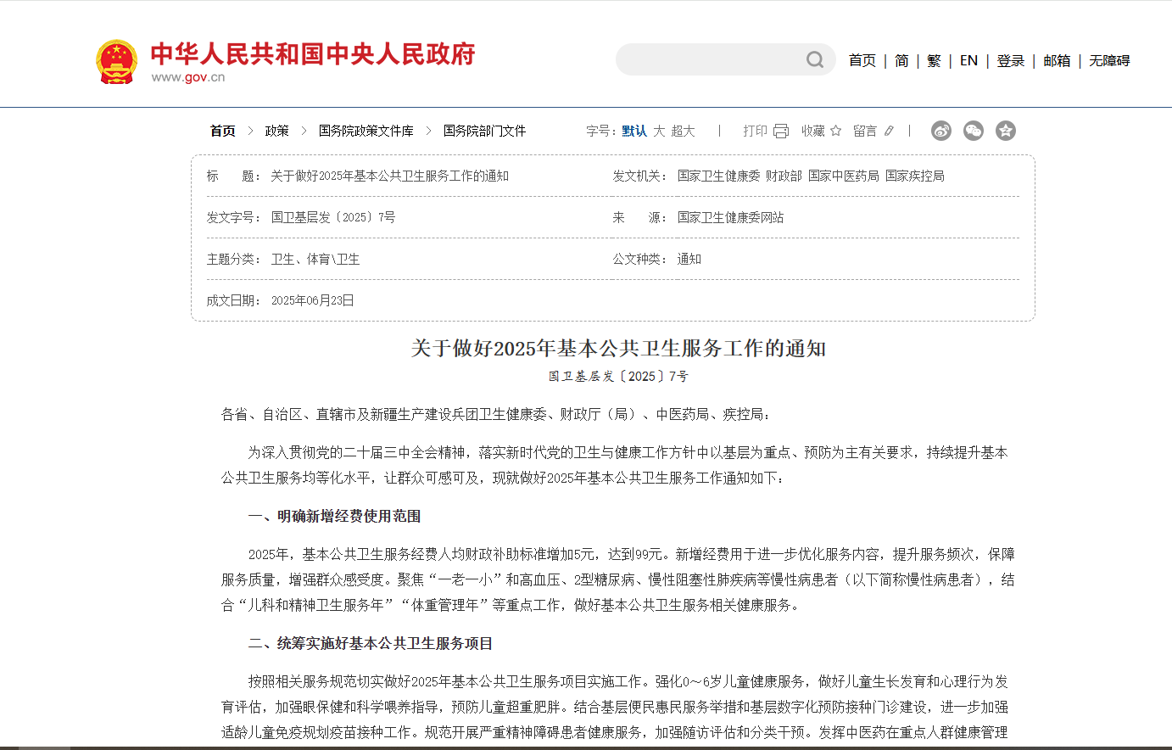
Task: Click the national emblem government logo
Action: tap(116, 59)
